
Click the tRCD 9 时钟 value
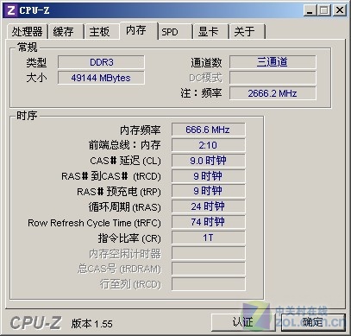pyautogui.click(x=208, y=176)
